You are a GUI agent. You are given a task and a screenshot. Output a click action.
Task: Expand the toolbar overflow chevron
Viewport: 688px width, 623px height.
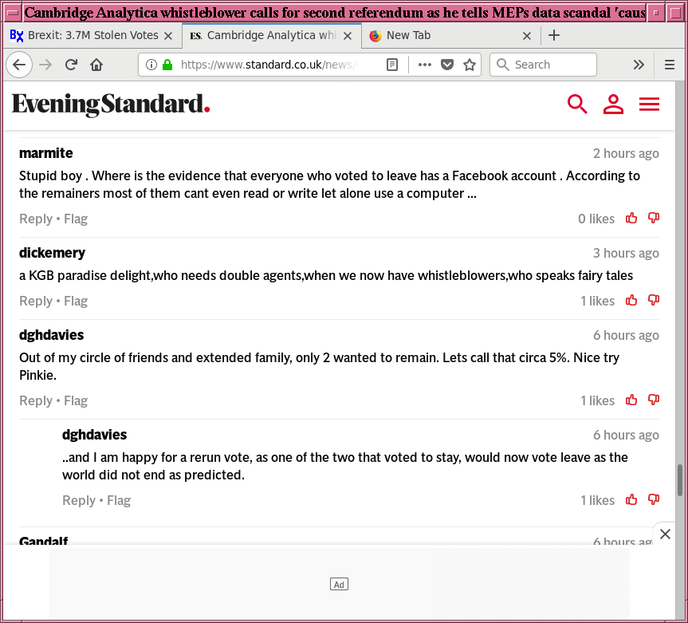pos(639,65)
